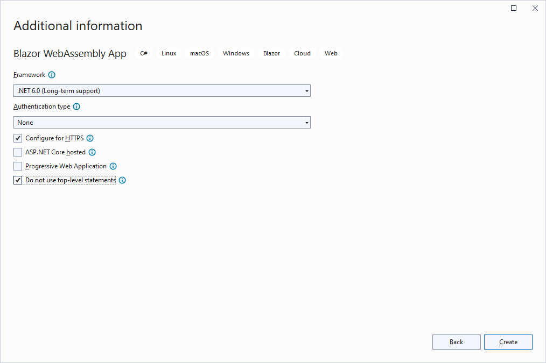The image size is (546, 363).
Task: Click the Web tag
Action: tap(331, 53)
